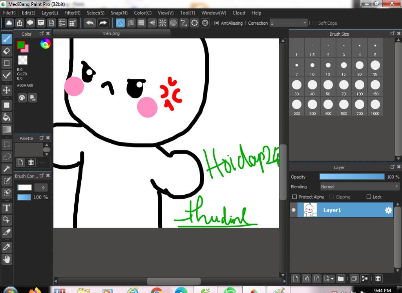Select the Select Pen tool
Viewport: 402px width, 293px height.
pyautogui.click(x=7, y=181)
